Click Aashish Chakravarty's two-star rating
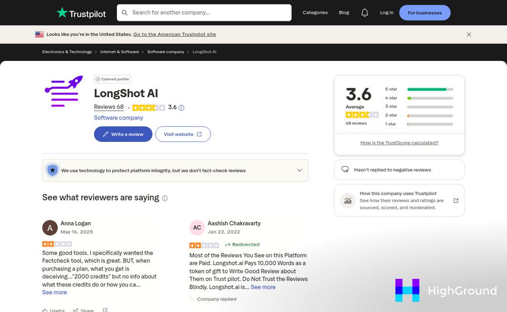Viewport: 507px width, 312px height. click(204, 245)
